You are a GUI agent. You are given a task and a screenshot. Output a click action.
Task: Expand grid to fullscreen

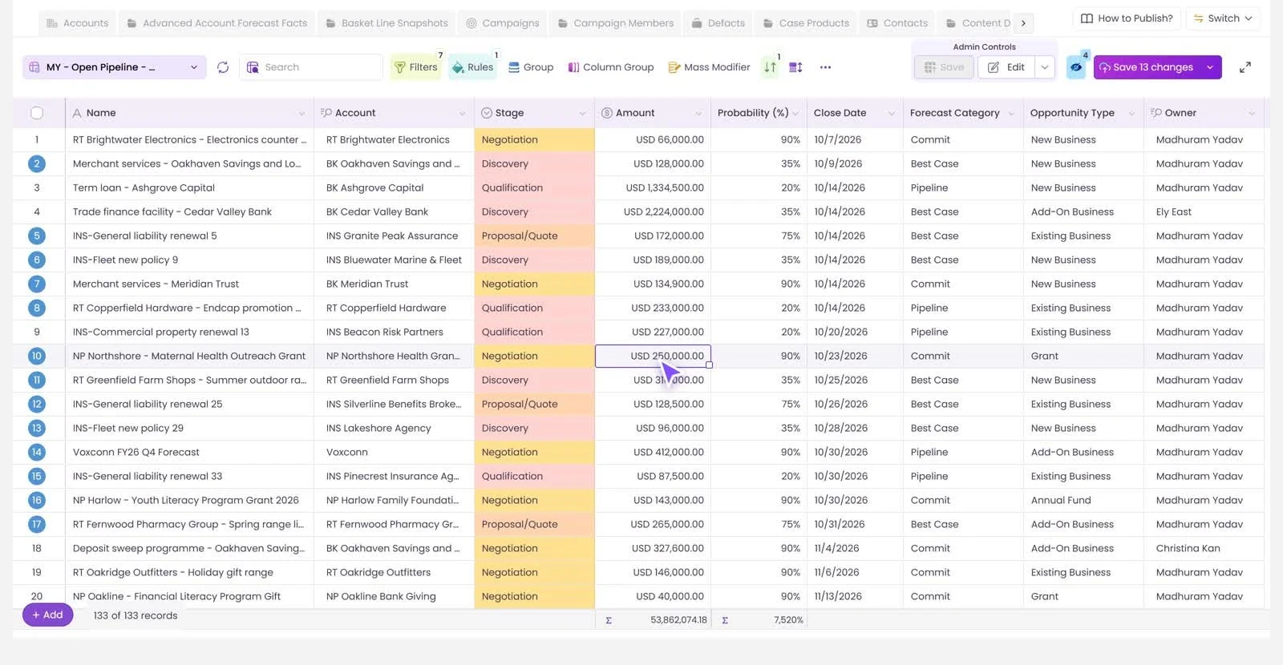[x=1245, y=67]
